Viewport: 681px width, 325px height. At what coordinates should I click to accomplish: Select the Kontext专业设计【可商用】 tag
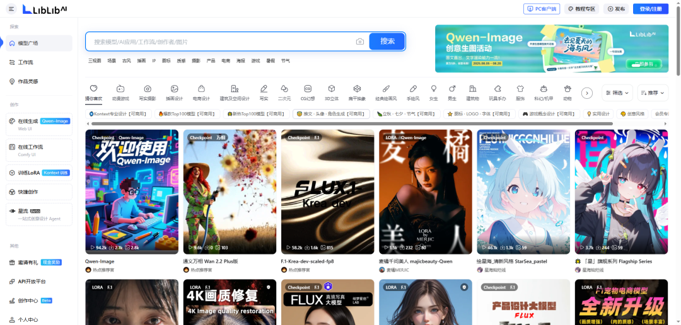[x=119, y=114]
